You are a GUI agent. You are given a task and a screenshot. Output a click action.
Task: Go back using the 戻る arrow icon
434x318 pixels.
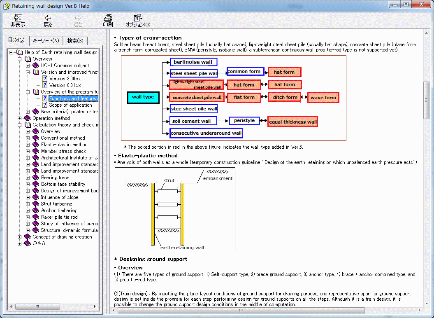[48, 18]
